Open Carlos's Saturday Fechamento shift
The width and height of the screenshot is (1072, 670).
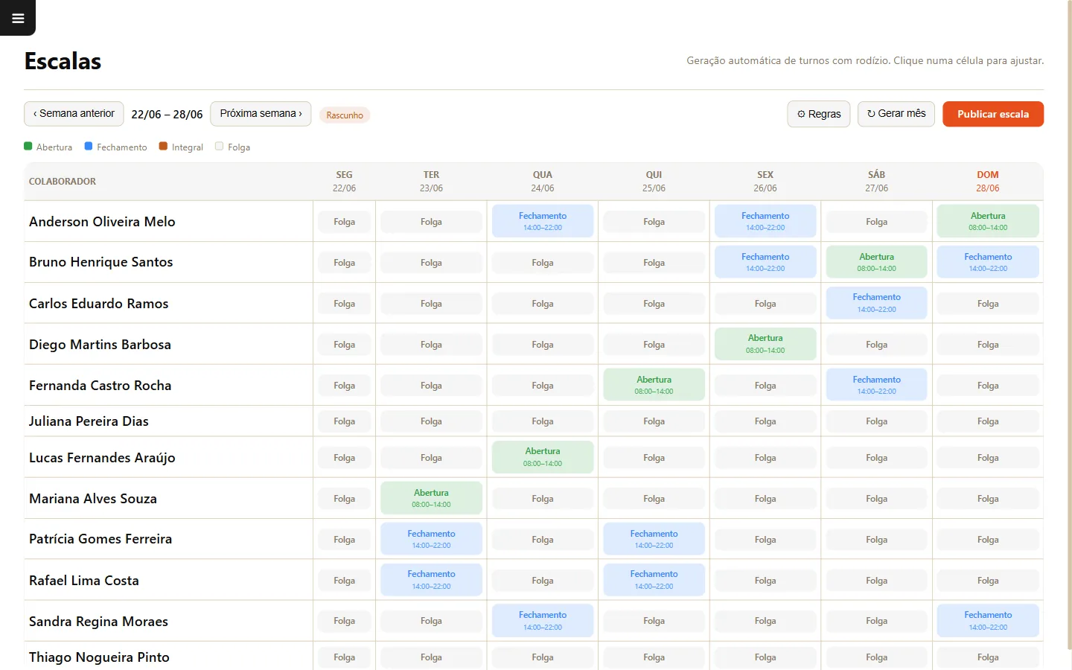[877, 303]
